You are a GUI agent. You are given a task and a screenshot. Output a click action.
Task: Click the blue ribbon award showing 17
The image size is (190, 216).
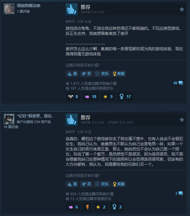point(125,97)
